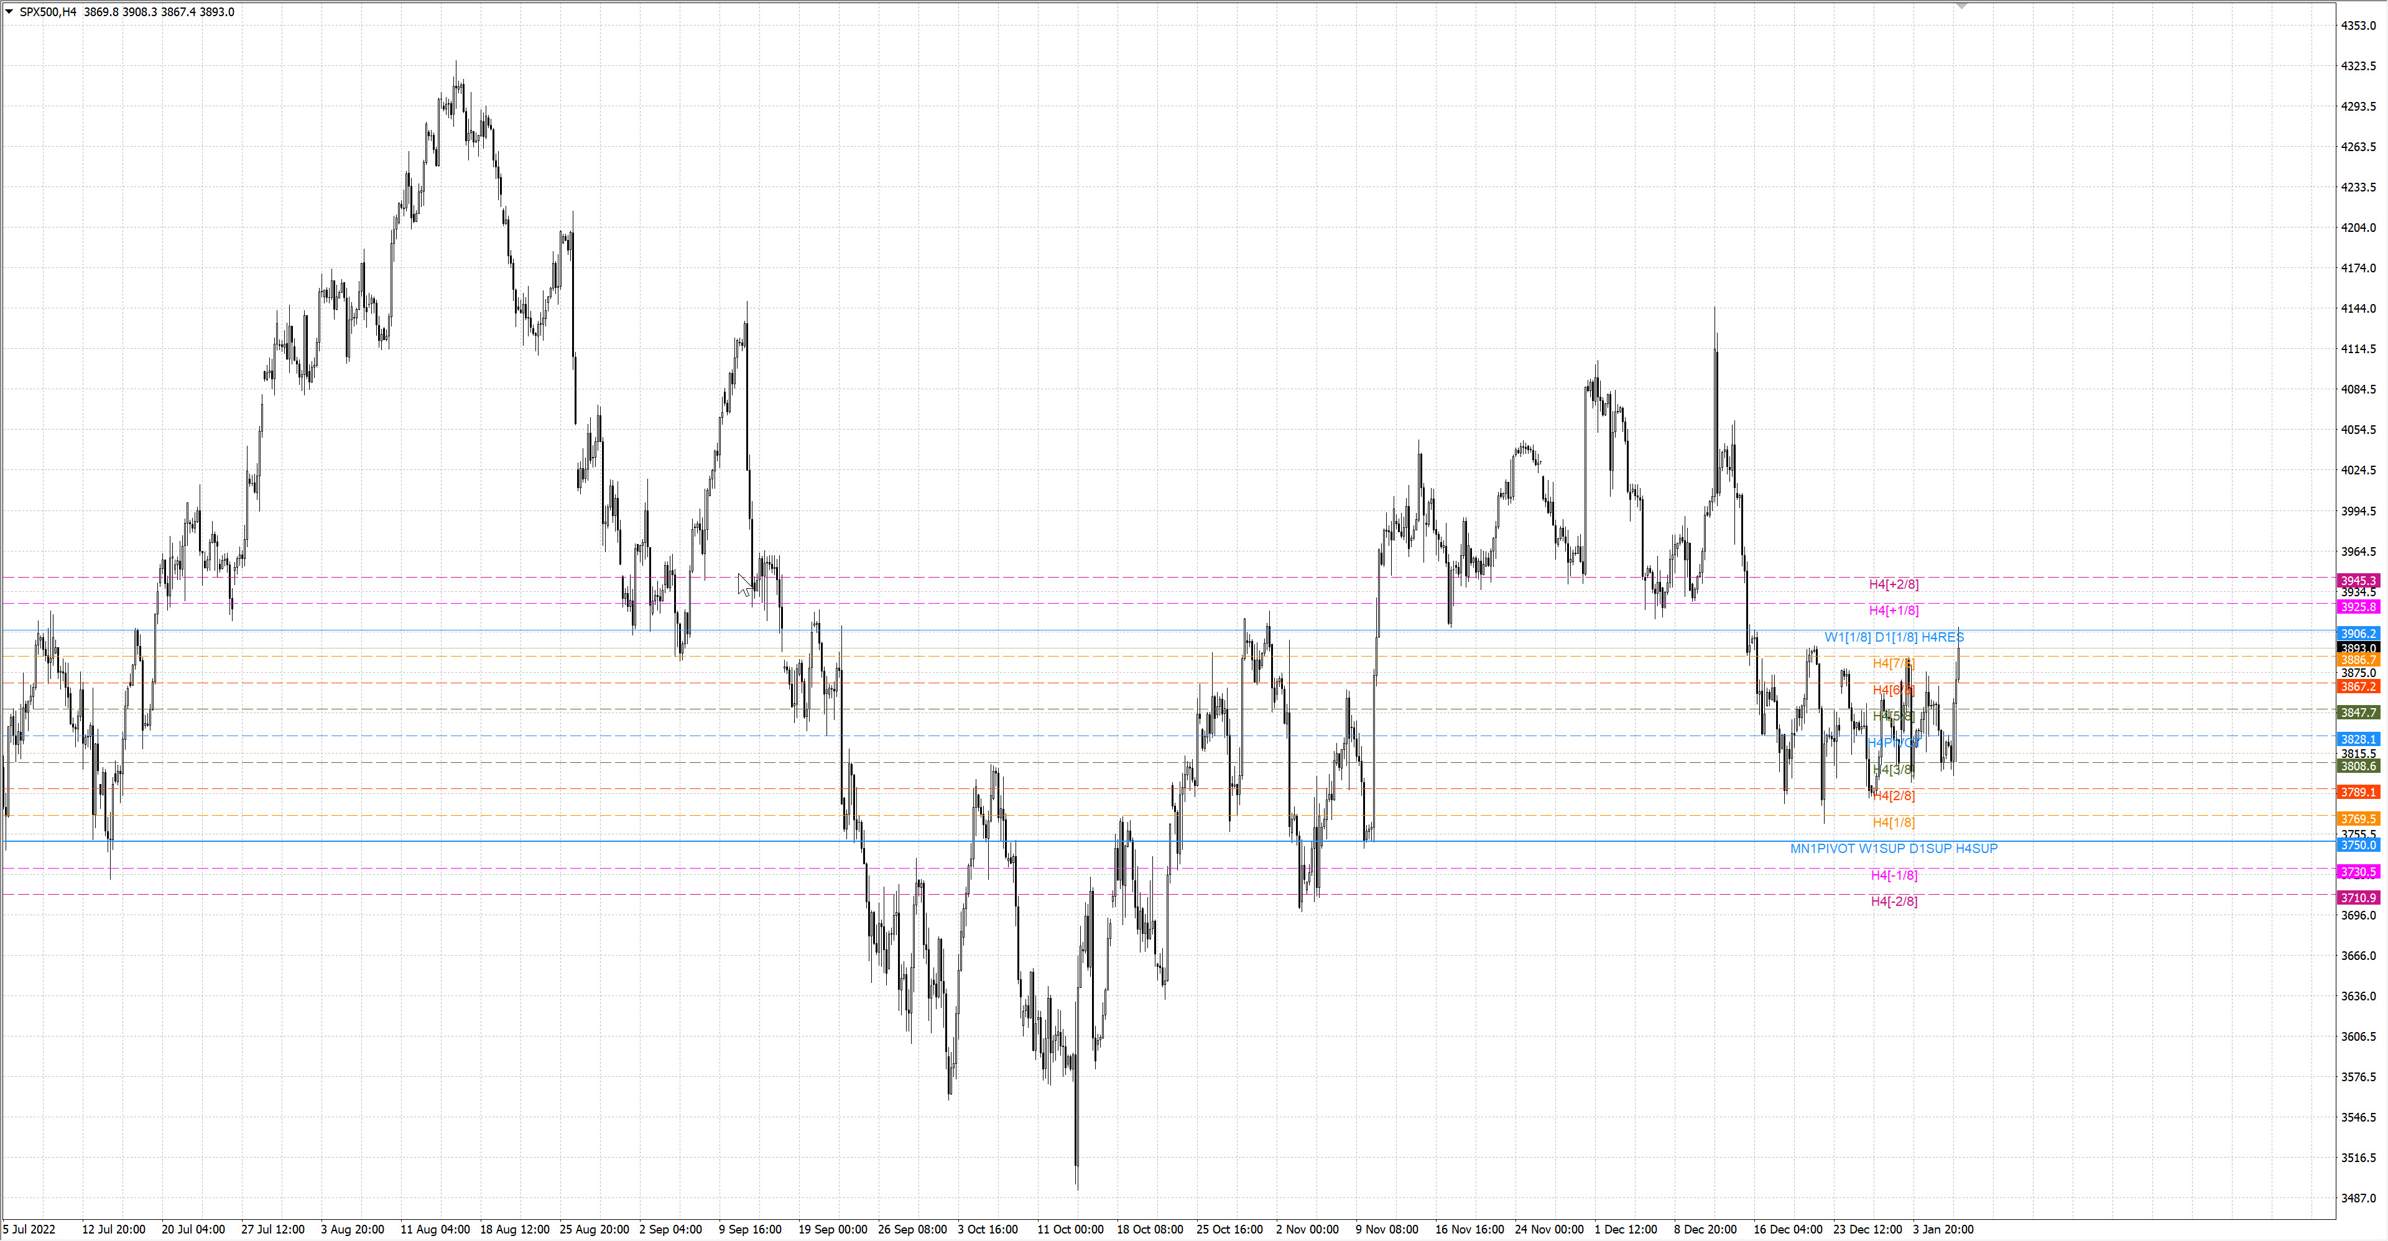Click the orange H4[1/8] level label

pyautogui.click(x=1893, y=822)
